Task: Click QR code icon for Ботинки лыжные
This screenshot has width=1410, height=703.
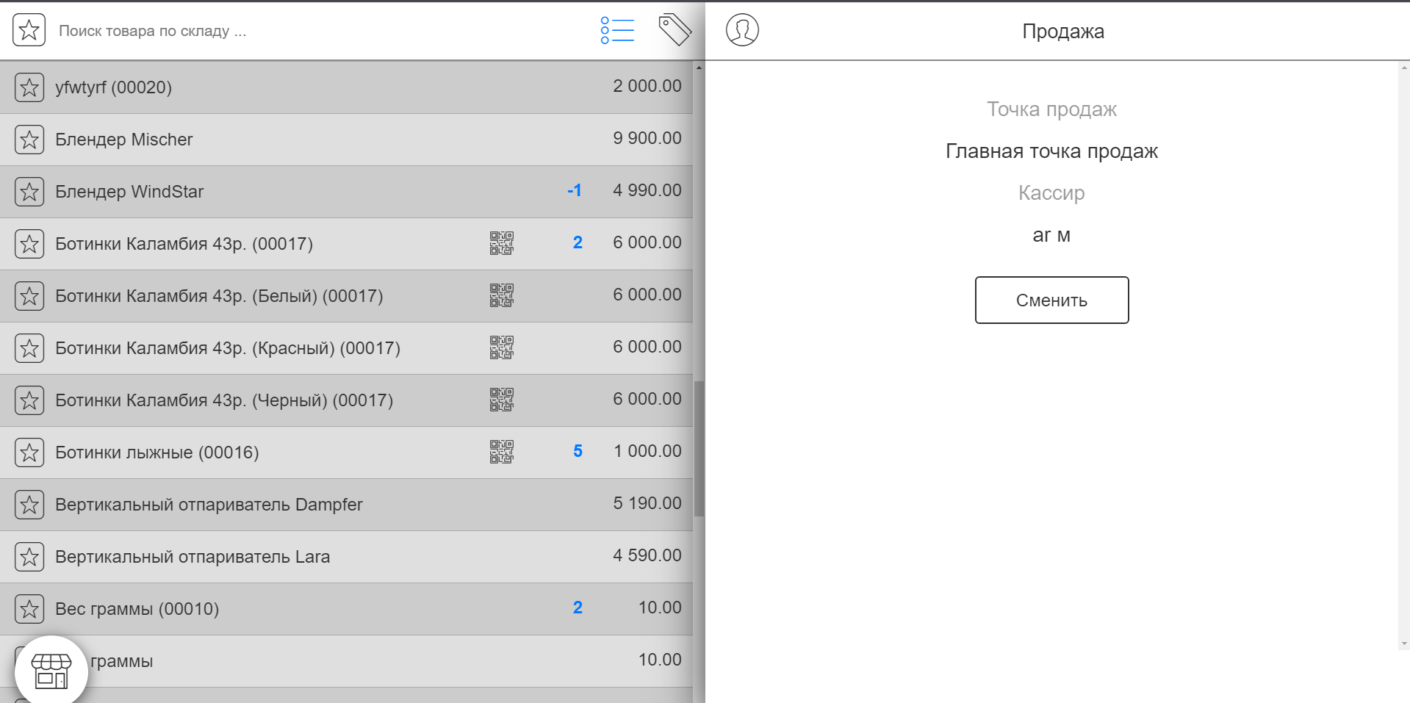Action: click(x=502, y=452)
